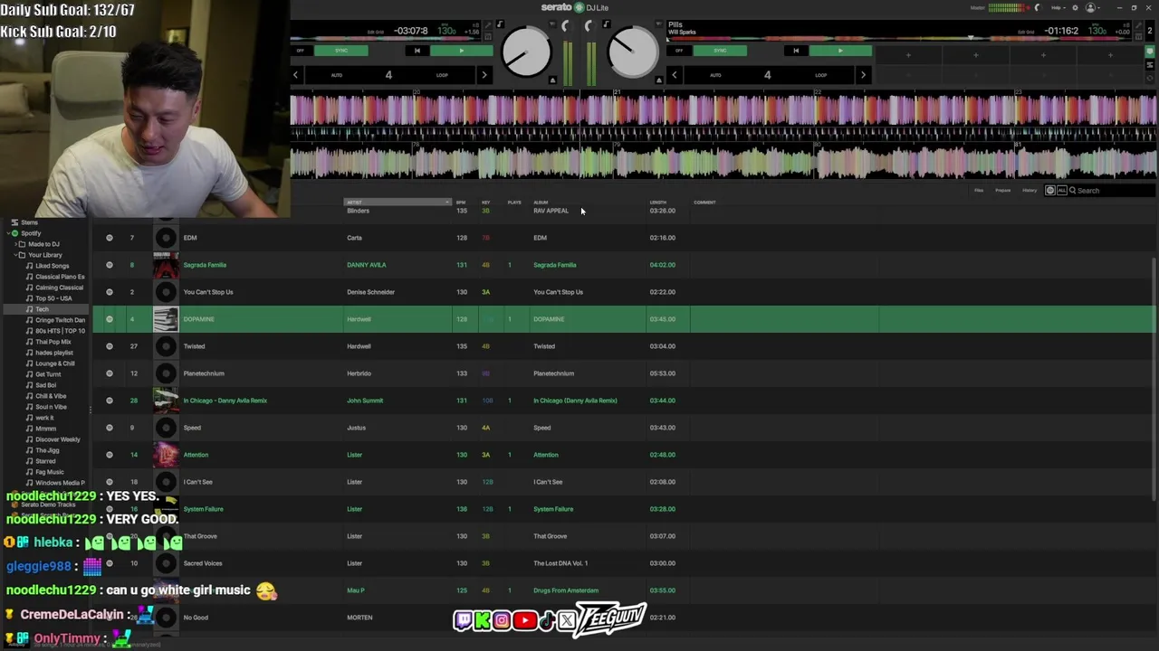
Task: Seek within the Pills track overview
Action: 900,38
